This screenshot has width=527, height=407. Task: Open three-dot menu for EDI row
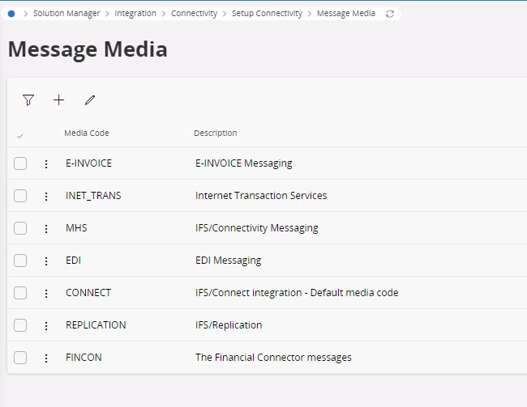46,261
